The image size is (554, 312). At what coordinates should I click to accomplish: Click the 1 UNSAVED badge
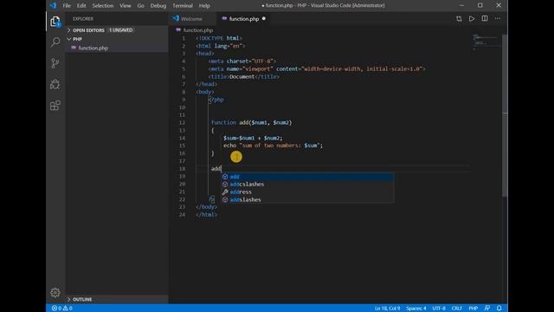(121, 30)
